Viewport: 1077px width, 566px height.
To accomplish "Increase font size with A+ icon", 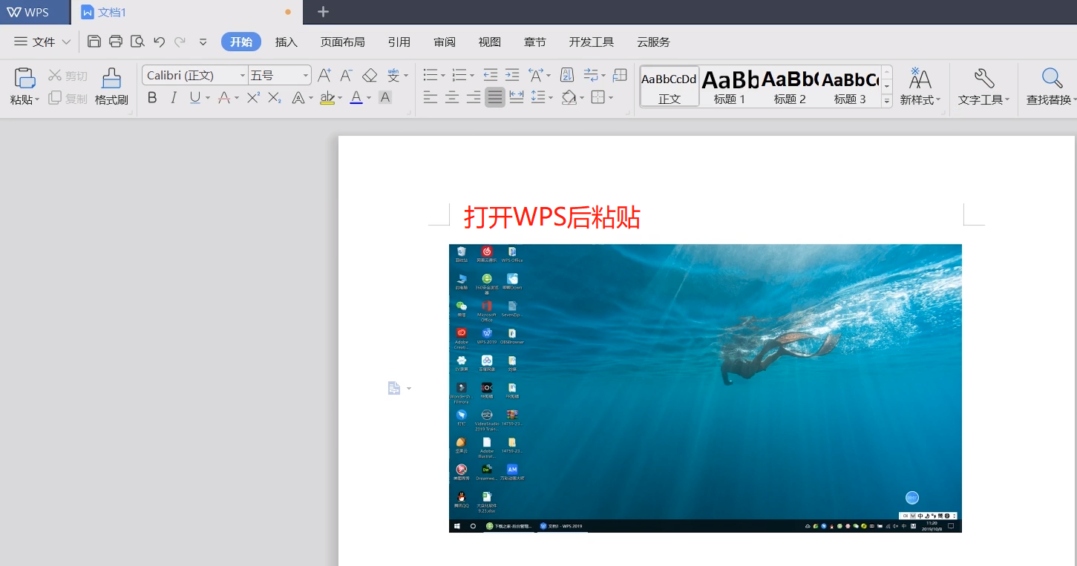I will click(324, 75).
